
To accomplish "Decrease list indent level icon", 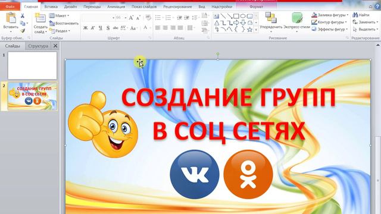I will point(179,18).
